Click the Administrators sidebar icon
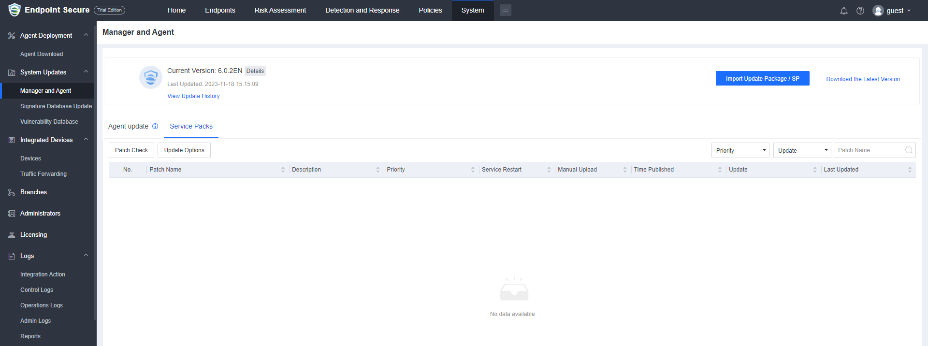928x346 pixels. [x=12, y=214]
